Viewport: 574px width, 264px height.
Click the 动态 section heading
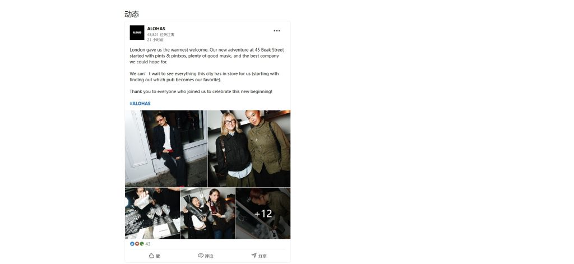(x=132, y=14)
